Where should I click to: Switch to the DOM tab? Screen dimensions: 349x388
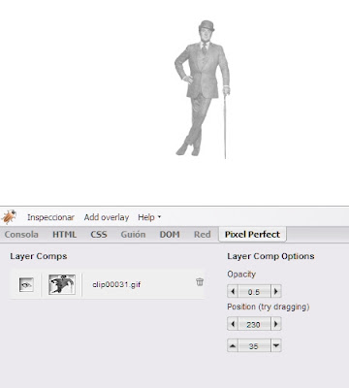pos(170,235)
